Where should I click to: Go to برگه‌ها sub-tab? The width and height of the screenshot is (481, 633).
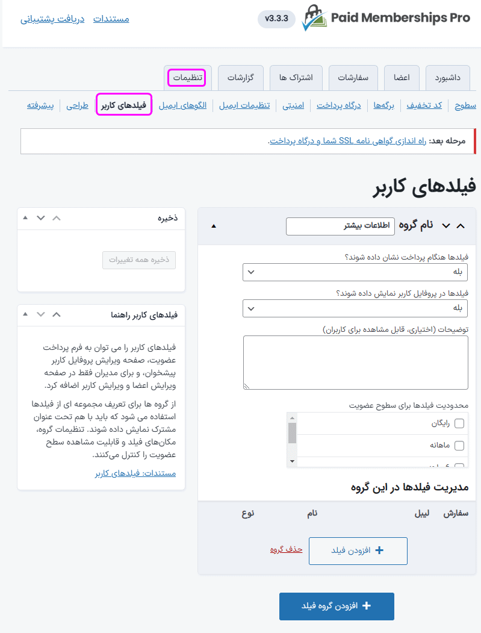click(x=383, y=105)
